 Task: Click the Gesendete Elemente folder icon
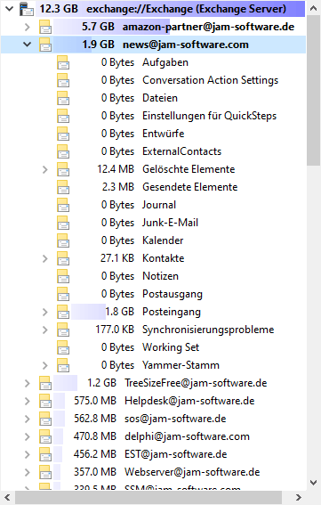click(63, 187)
